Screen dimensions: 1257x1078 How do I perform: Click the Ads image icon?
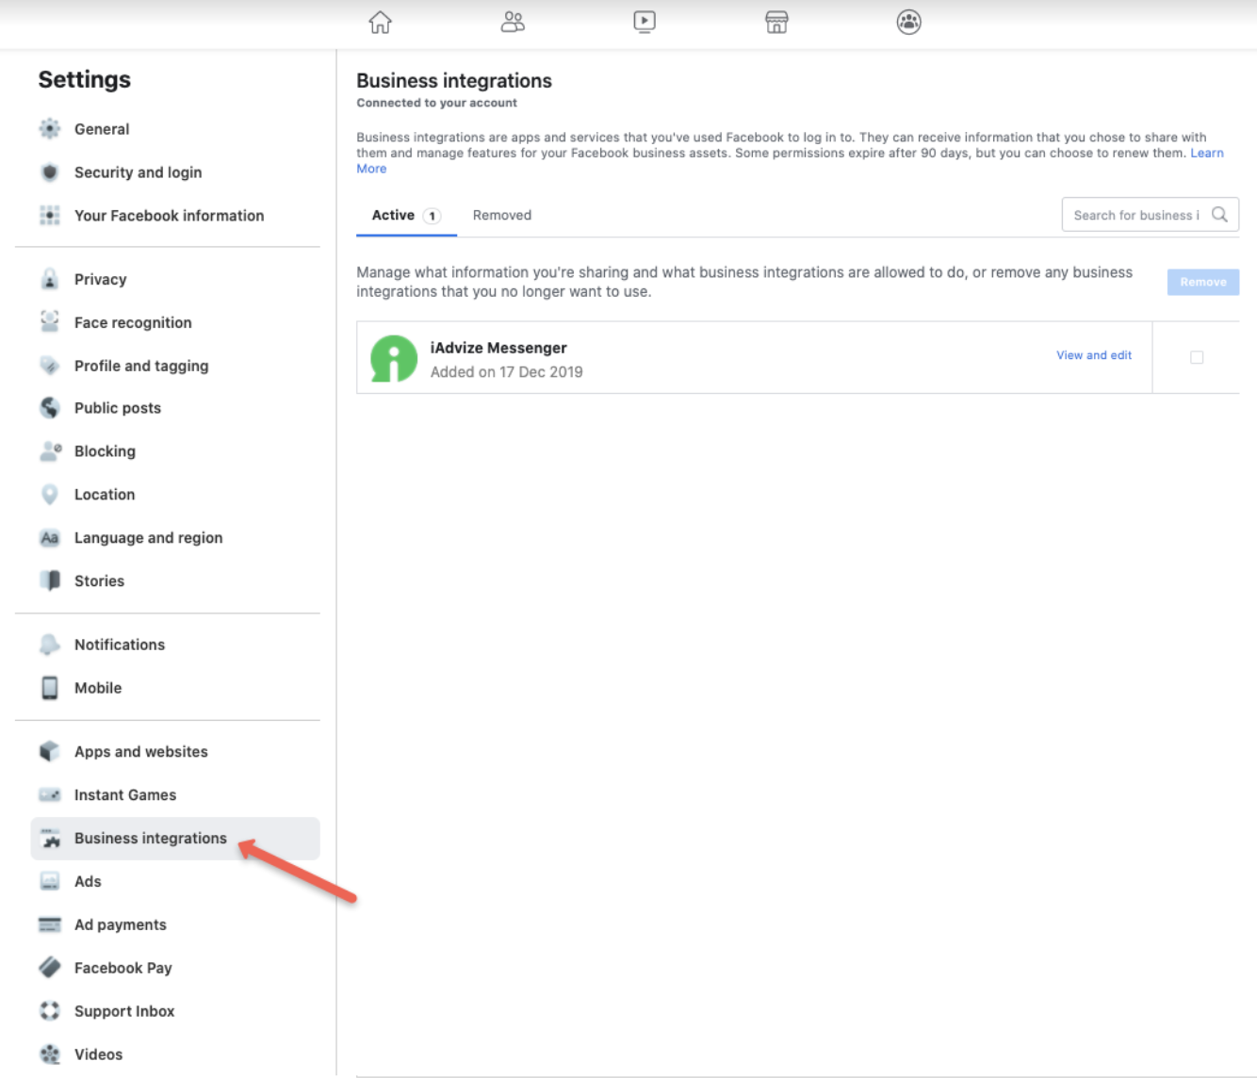50,882
